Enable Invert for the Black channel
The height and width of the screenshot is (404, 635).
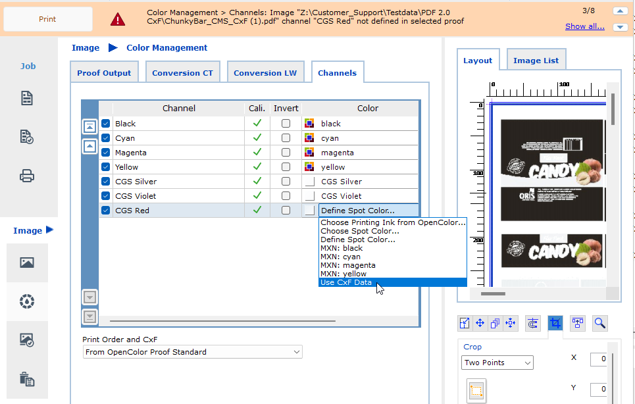[x=286, y=123]
